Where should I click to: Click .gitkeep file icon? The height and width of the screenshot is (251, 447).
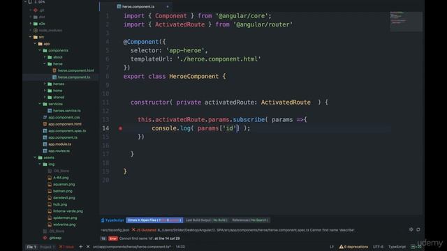tap(45, 238)
